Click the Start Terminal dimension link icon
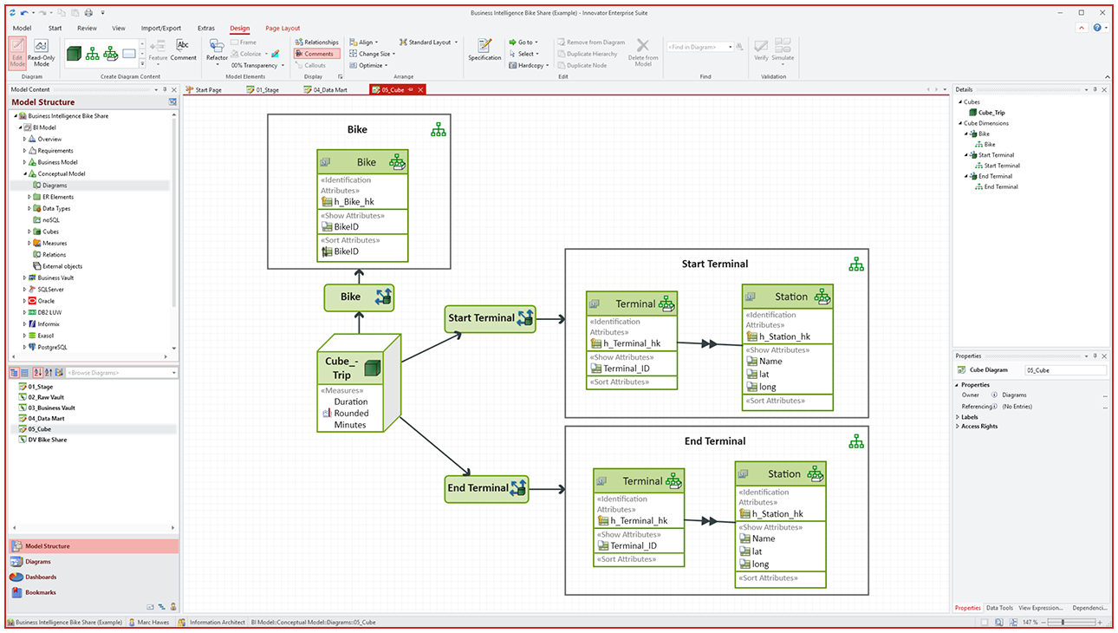Image resolution: width=1118 pixels, height=633 pixels. [x=524, y=318]
